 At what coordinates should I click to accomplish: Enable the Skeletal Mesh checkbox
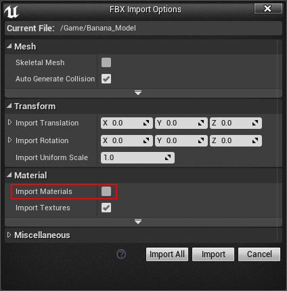106,62
